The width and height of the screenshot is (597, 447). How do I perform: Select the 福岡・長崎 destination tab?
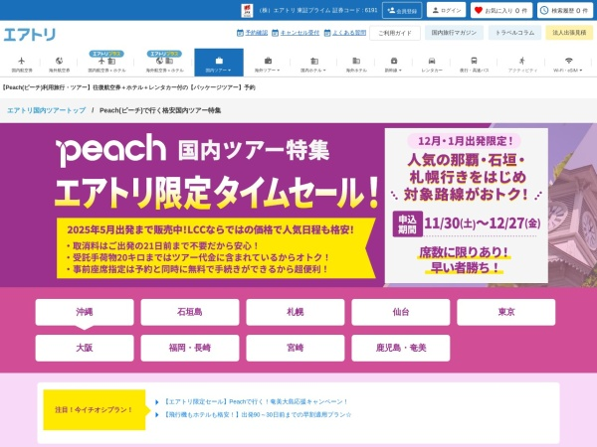[x=190, y=348]
